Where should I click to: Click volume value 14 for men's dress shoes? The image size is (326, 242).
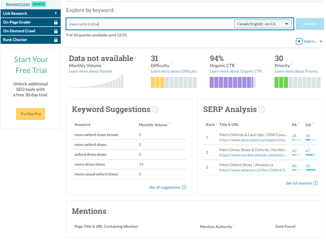pos(141,164)
